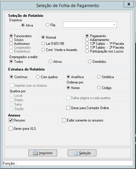Select 13º Salário 2ª Parcela
The image size is (136, 169).
tap(87, 47)
